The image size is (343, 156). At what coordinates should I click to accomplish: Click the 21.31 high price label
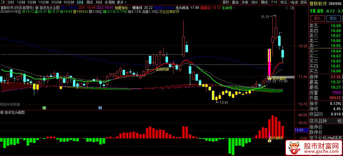tap(265, 17)
